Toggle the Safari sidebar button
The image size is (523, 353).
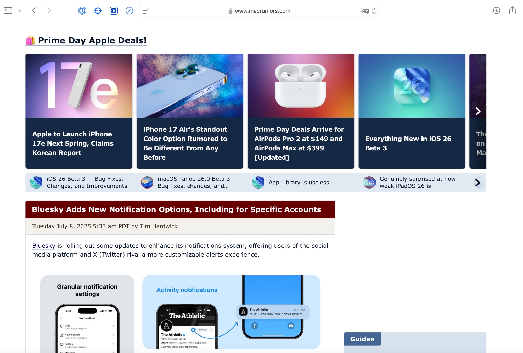8,10
